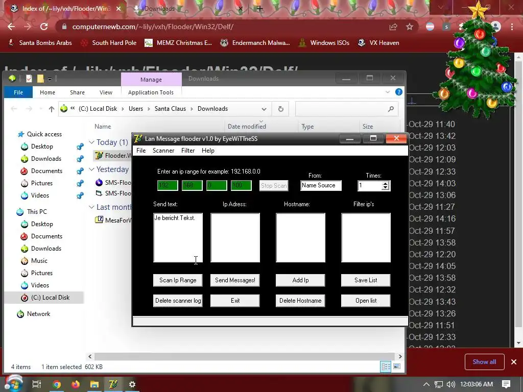
Task: Collapse the Today group in file list
Action: coord(91,142)
